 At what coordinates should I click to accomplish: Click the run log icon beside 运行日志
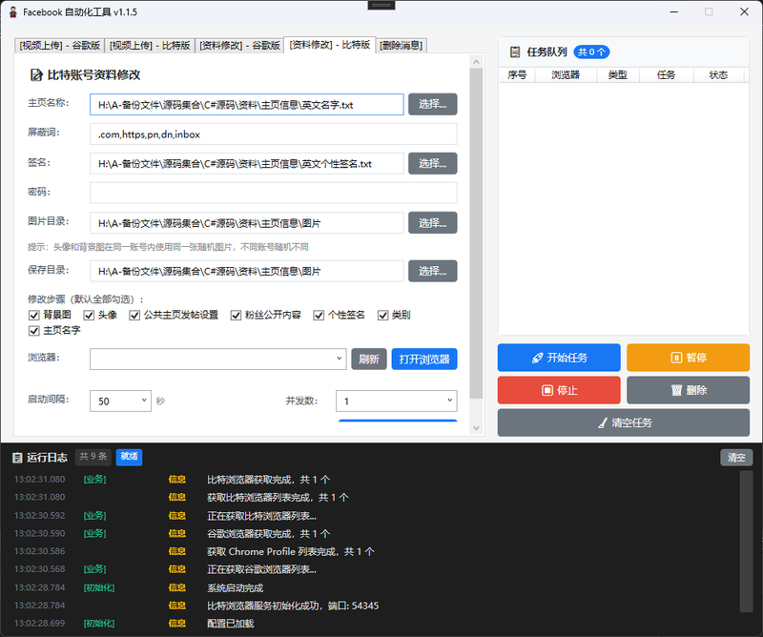tap(17, 458)
